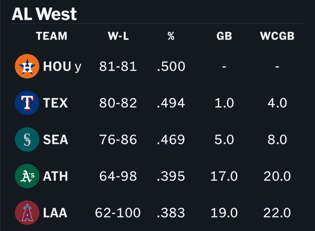Open the SEA team link

coord(56,140)
